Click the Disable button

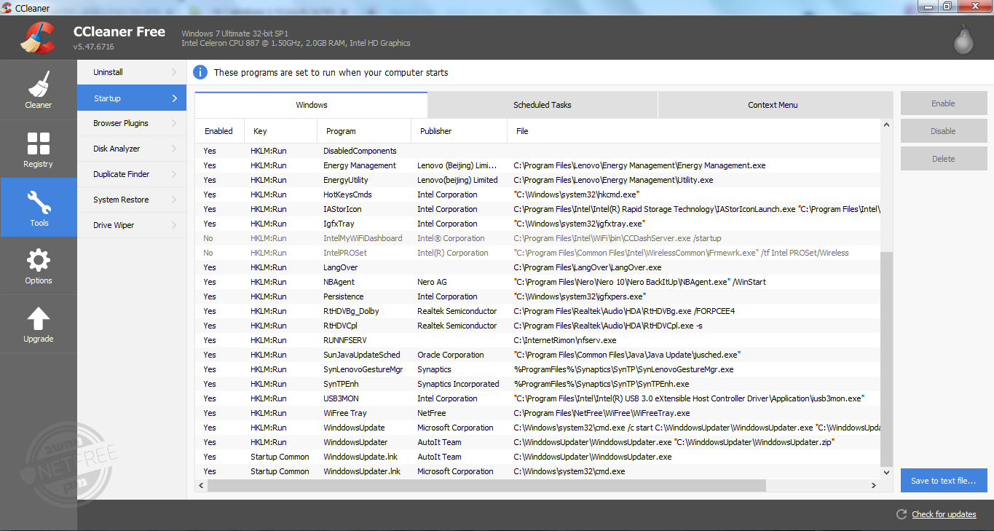click(943, 131)
